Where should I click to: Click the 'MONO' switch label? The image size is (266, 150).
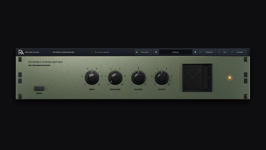click(39, 93)
